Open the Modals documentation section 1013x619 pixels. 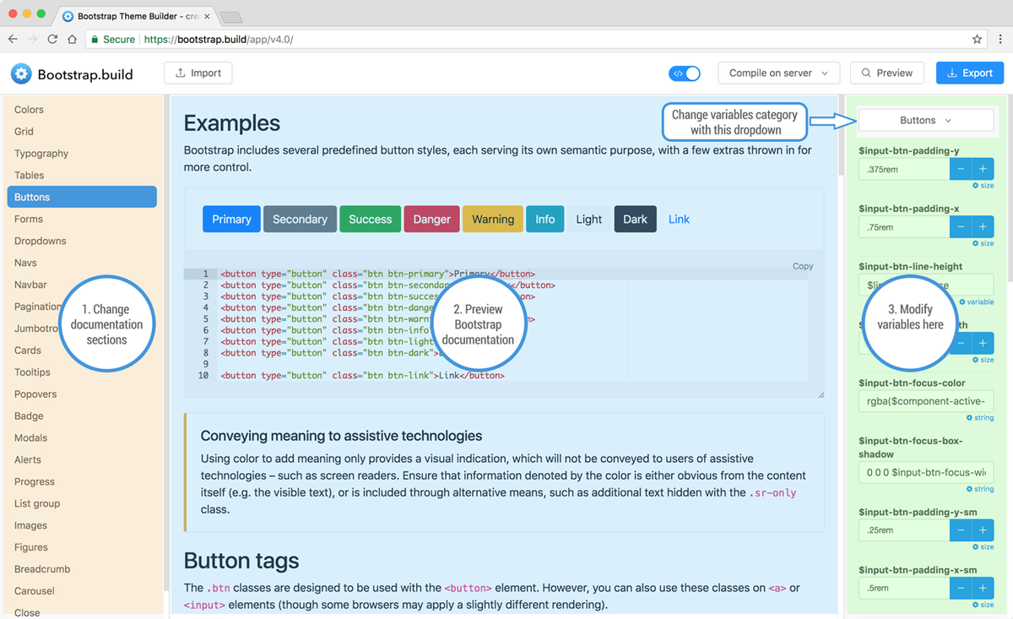click(30, 438)
